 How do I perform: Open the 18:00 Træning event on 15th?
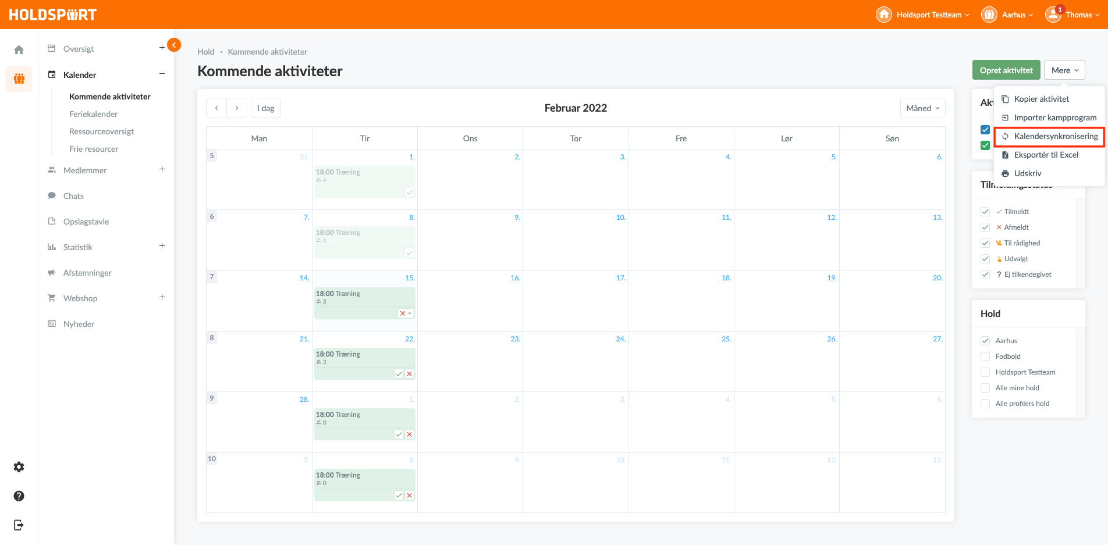point(355,297)
